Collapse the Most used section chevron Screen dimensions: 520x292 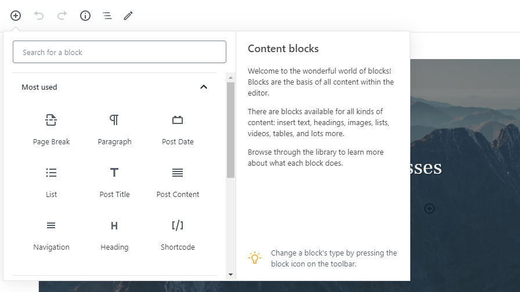pyautogui.click(x=204, y=87)
